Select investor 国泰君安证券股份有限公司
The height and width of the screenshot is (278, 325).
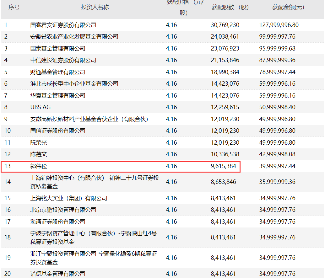pyautogui.click(x=63, y=25)
